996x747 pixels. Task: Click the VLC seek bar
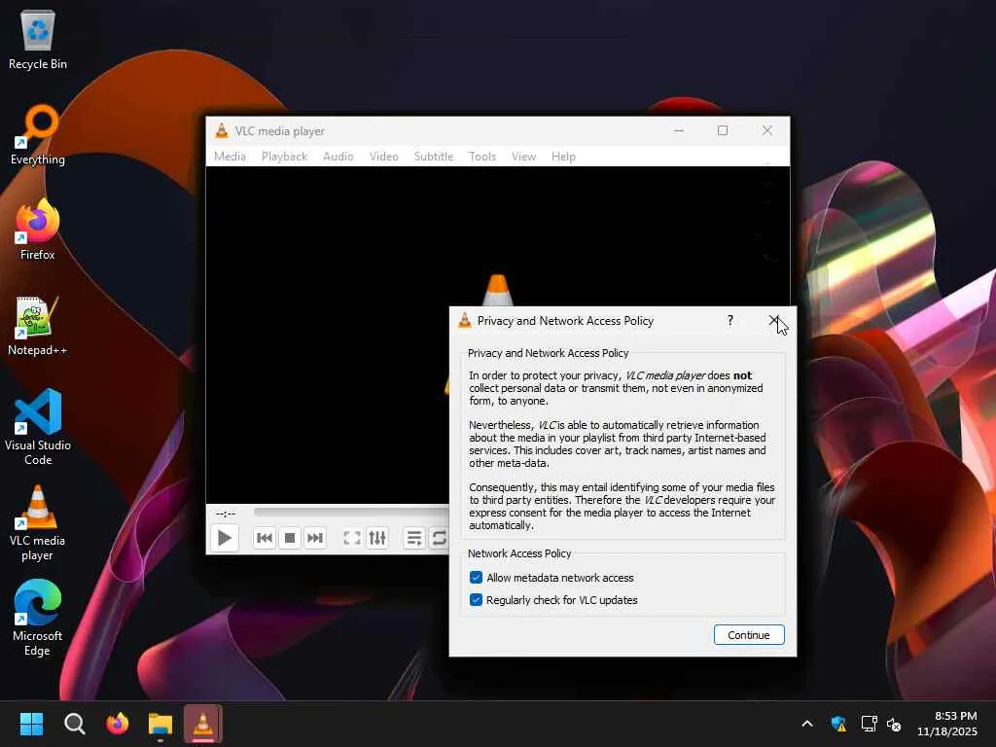[x=351, y=512]
